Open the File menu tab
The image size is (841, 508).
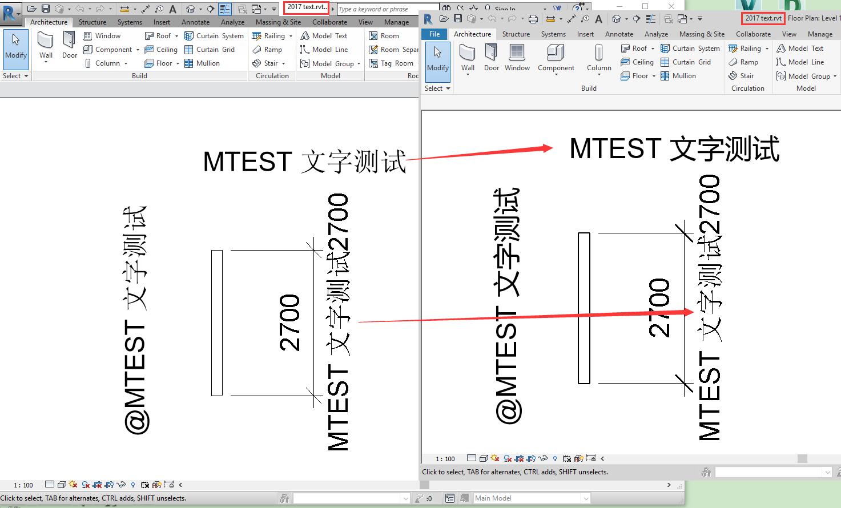433,34
